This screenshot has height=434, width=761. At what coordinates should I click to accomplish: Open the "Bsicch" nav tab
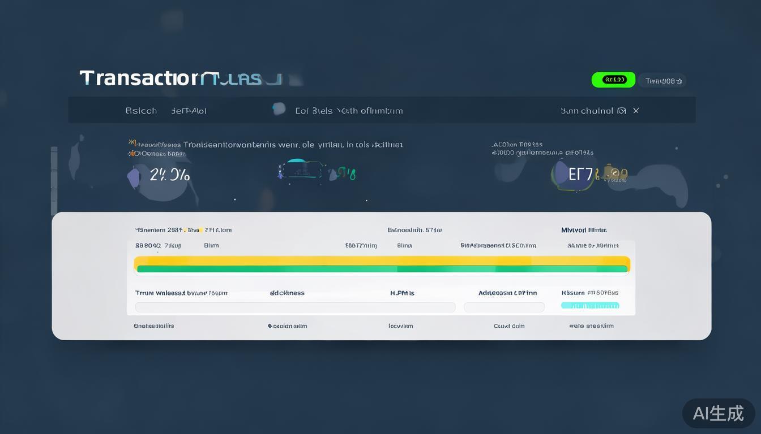[141, 111]
